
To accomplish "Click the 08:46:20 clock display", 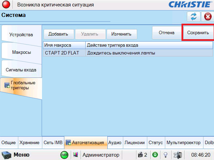I will (201, 155).
